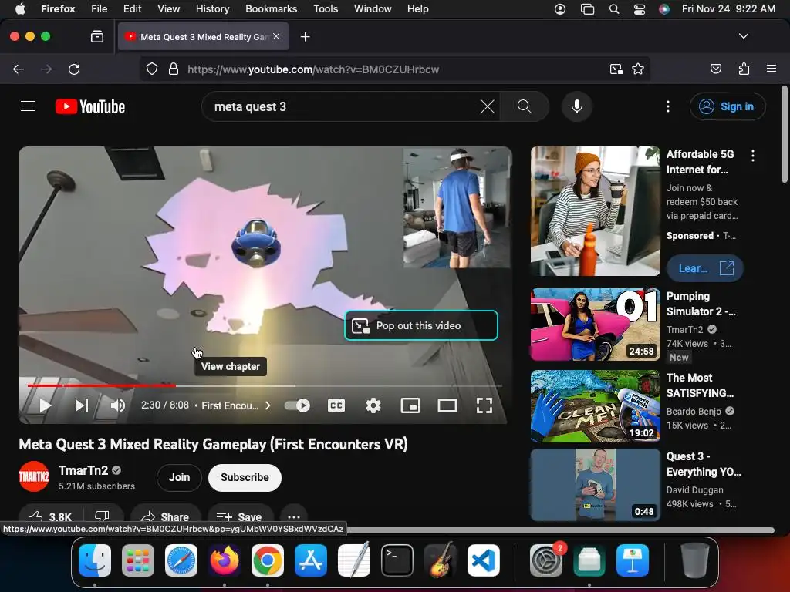Open Terminal from dock
The image size is (790, 592).
397,560
